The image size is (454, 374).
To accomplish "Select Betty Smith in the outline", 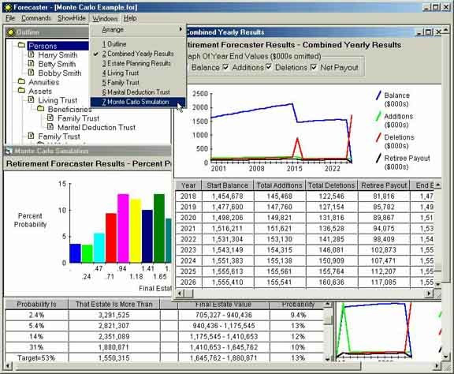I will (57, 64).
